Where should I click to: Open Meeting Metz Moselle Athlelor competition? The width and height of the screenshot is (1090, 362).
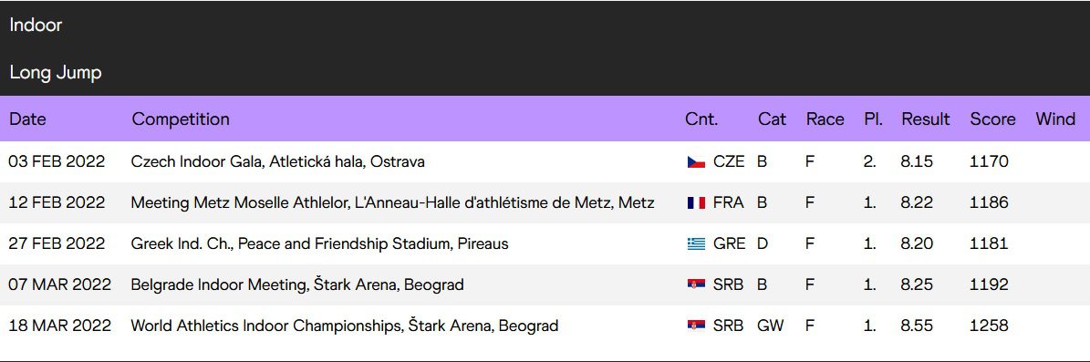pyautogui.click(x=392, y=203)
